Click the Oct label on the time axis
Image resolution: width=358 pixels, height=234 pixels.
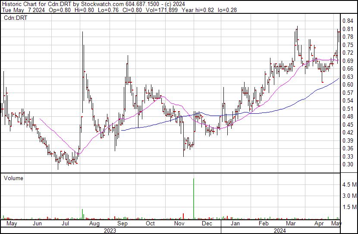151,224
